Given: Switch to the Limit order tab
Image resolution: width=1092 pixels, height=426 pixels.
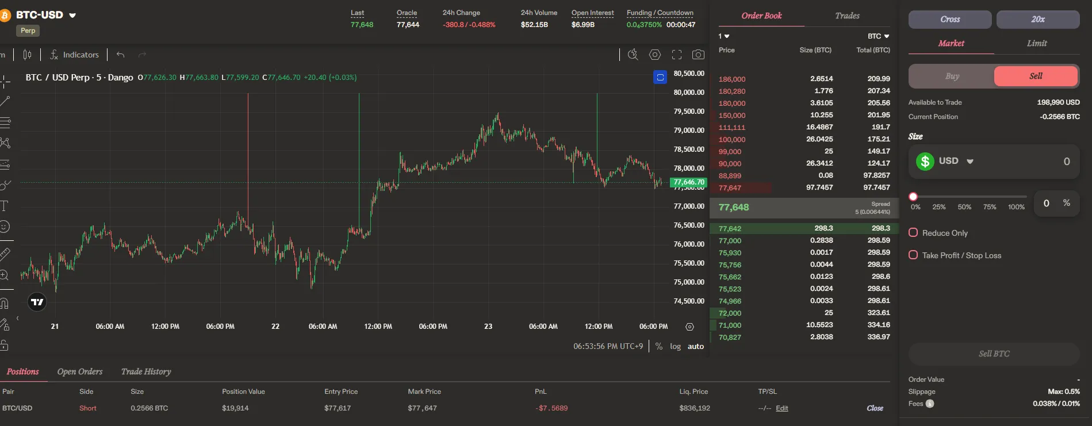Looking at the screenshot, I should [x=1037, y=43].
